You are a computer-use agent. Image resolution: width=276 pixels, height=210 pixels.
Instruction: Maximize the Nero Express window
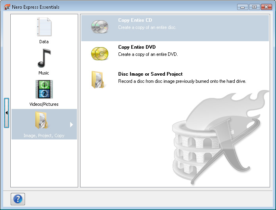tap(254, 7)
